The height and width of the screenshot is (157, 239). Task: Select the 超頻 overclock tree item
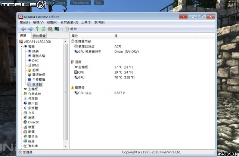tap(33, 70)
